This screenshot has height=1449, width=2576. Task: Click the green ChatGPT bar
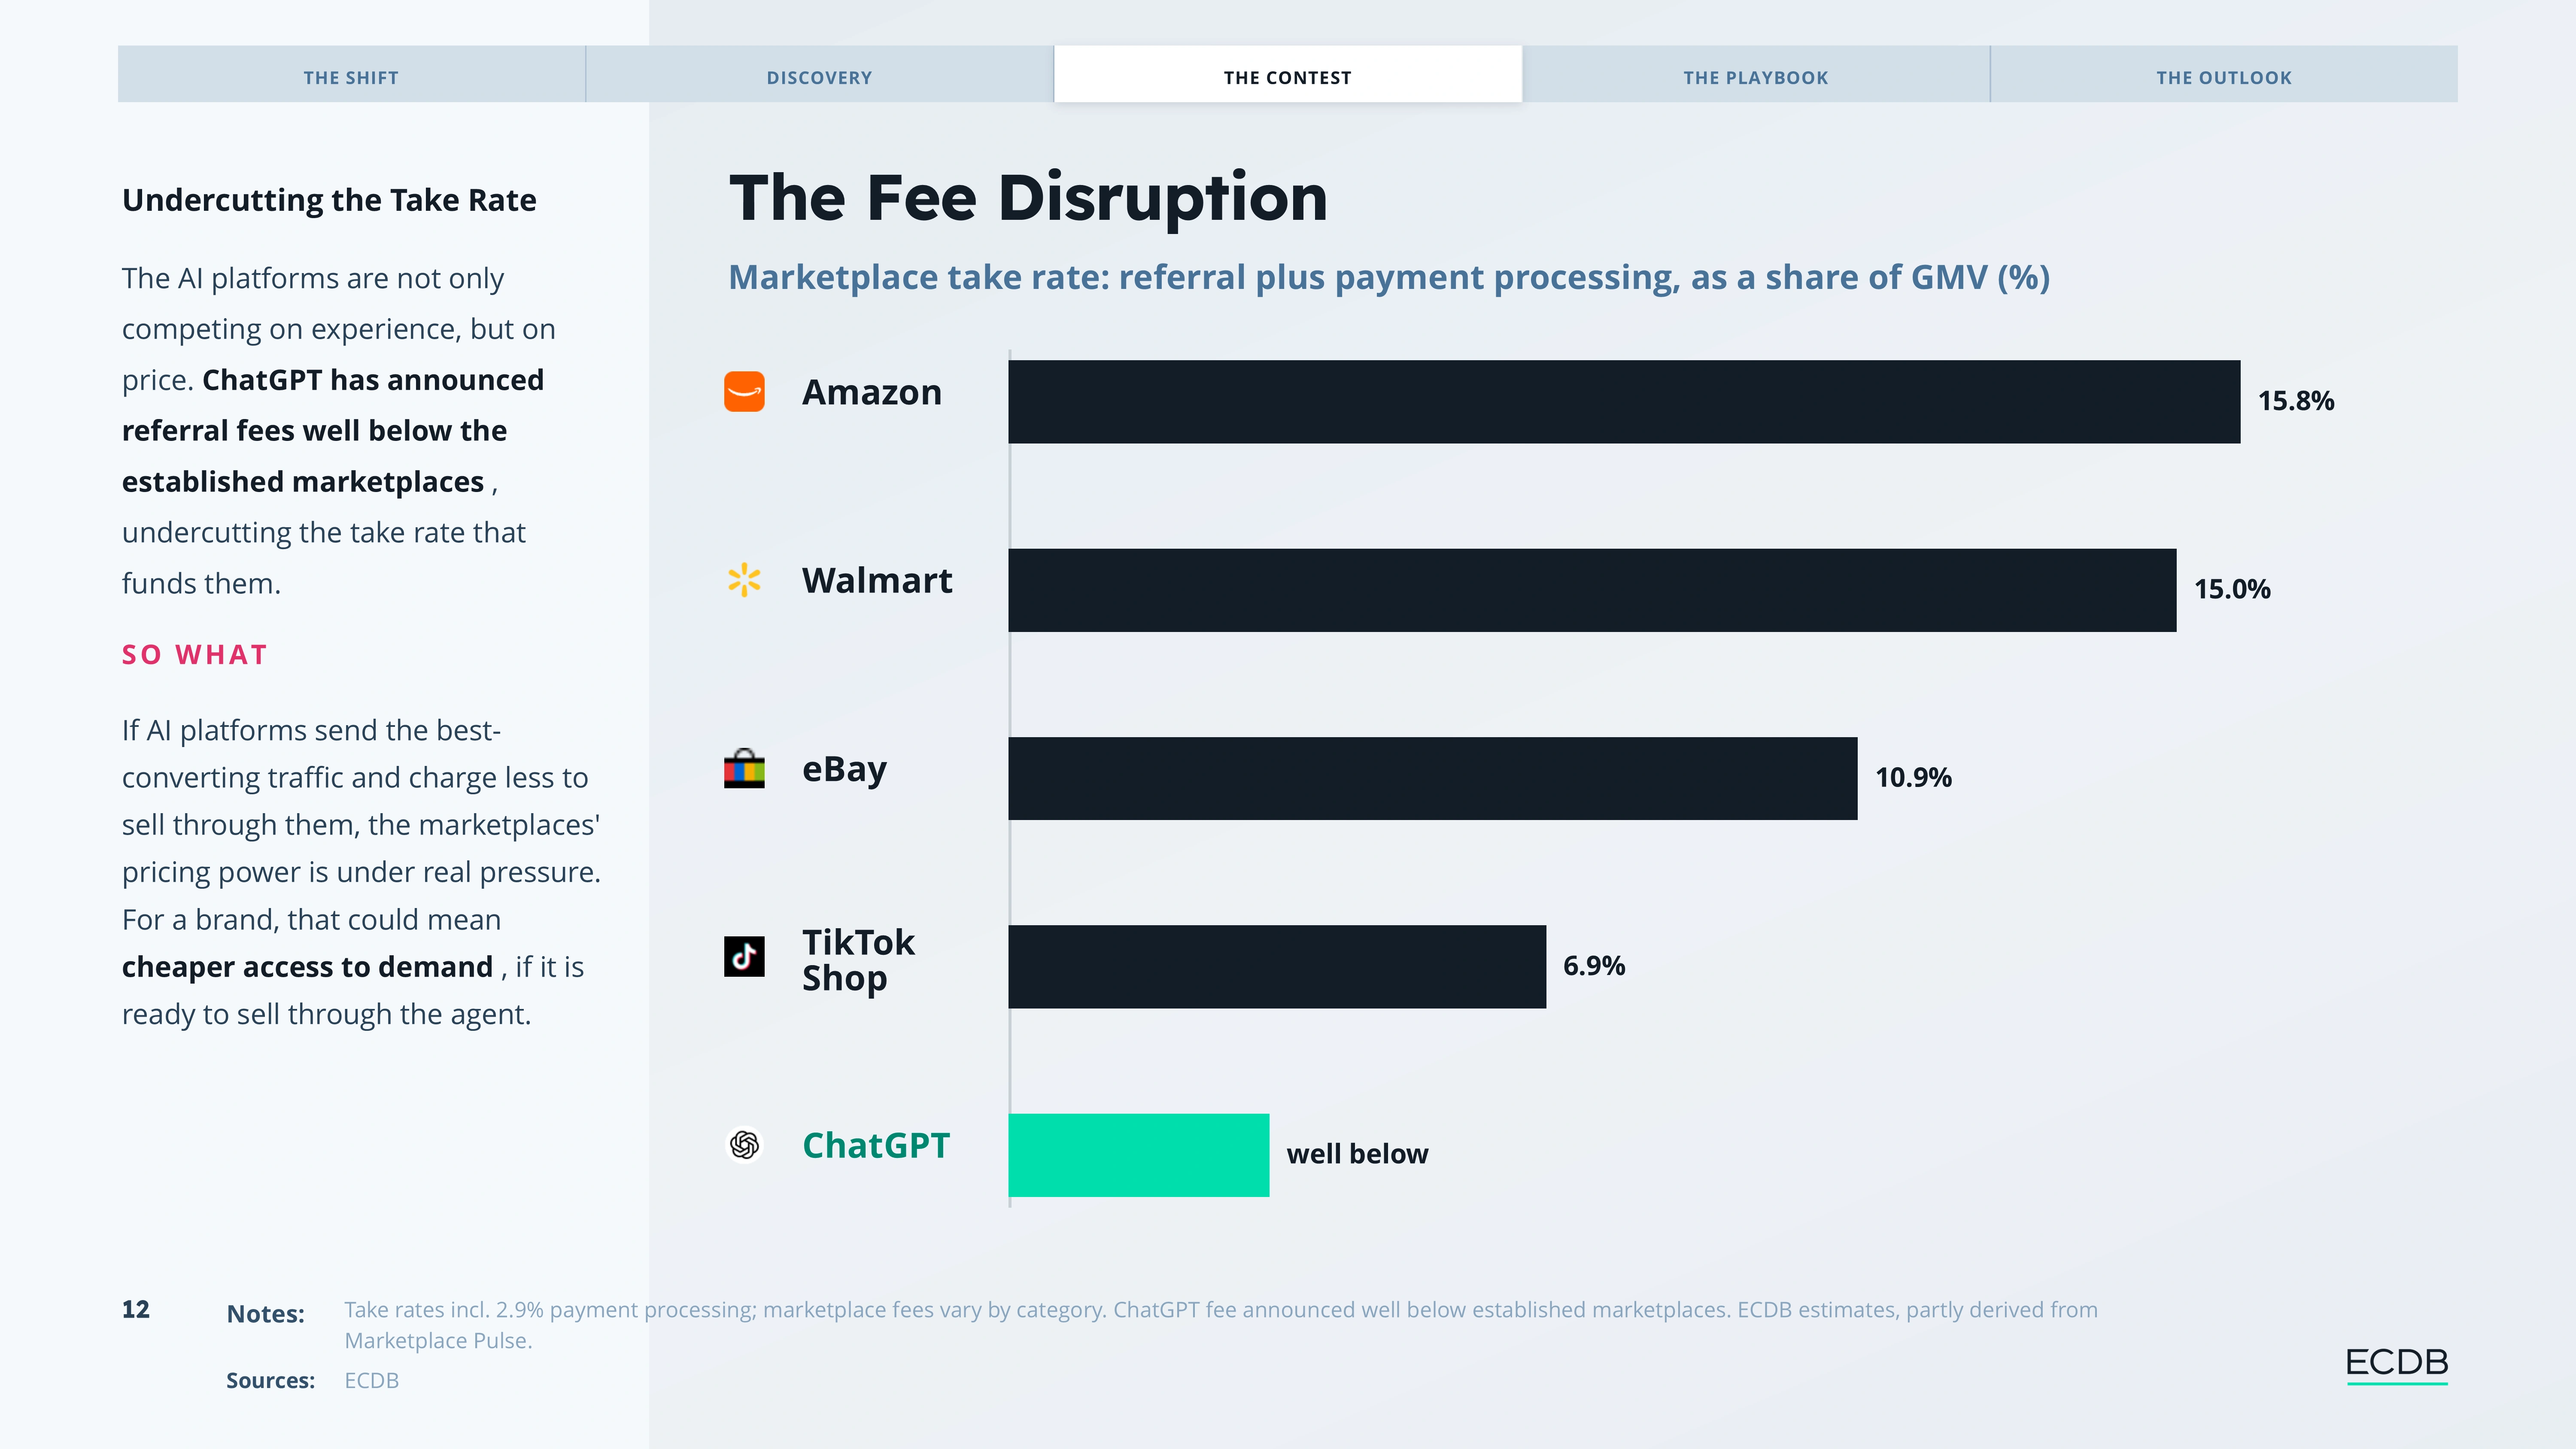pos(1139,1155)
